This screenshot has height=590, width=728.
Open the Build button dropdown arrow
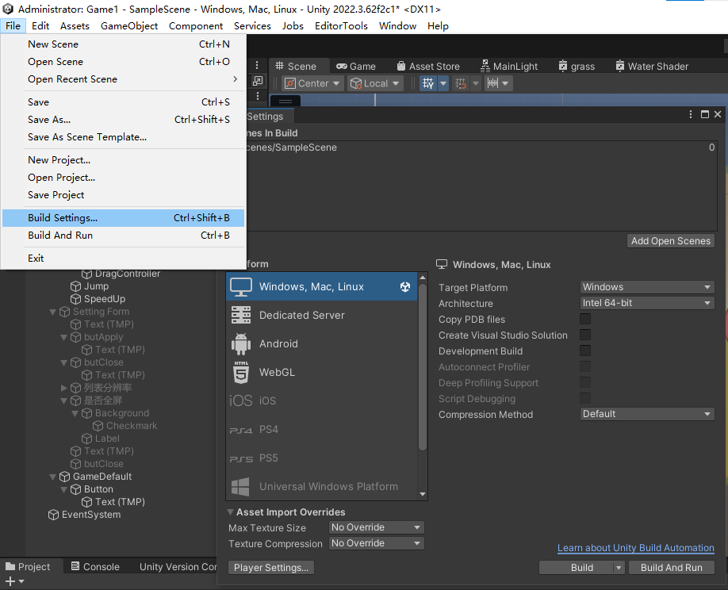pos(619,568)
